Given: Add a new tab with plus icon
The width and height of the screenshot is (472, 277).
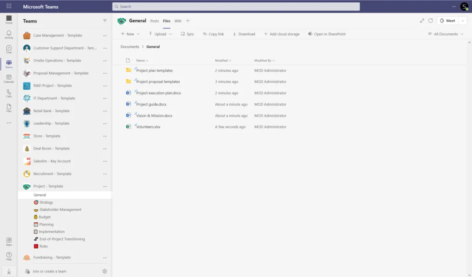Looking at the screenshot, I should pos(188,21).
